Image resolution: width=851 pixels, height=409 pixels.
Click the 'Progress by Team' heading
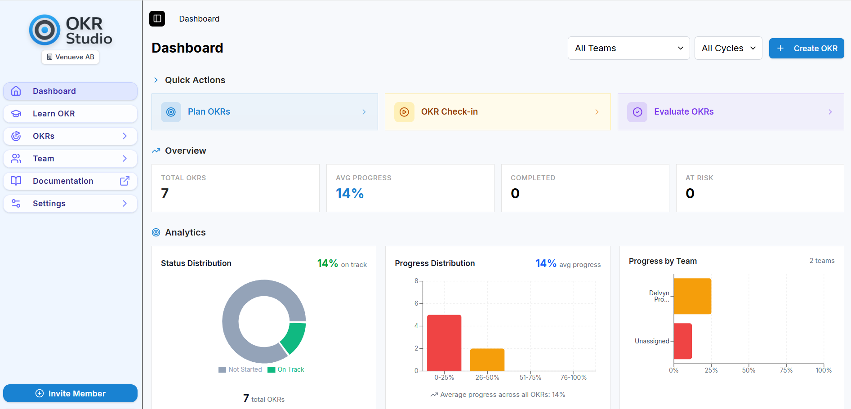point(663,261)
